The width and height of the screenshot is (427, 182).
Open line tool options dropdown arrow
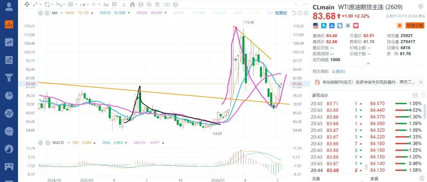(40, 5)
